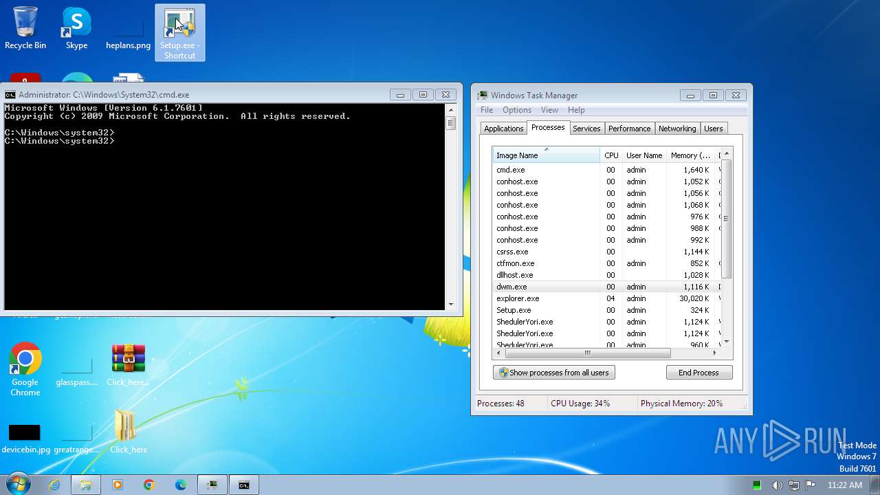Select the cmd.exe process row

(606, 170)
